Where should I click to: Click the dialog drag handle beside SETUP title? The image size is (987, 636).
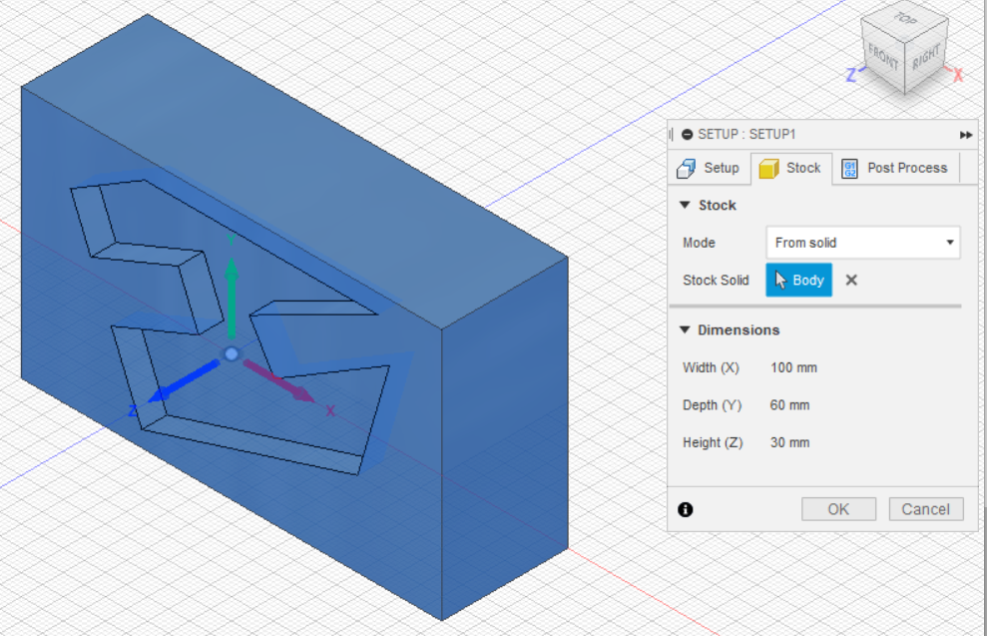pyautogui.click(x=672, y=134)
